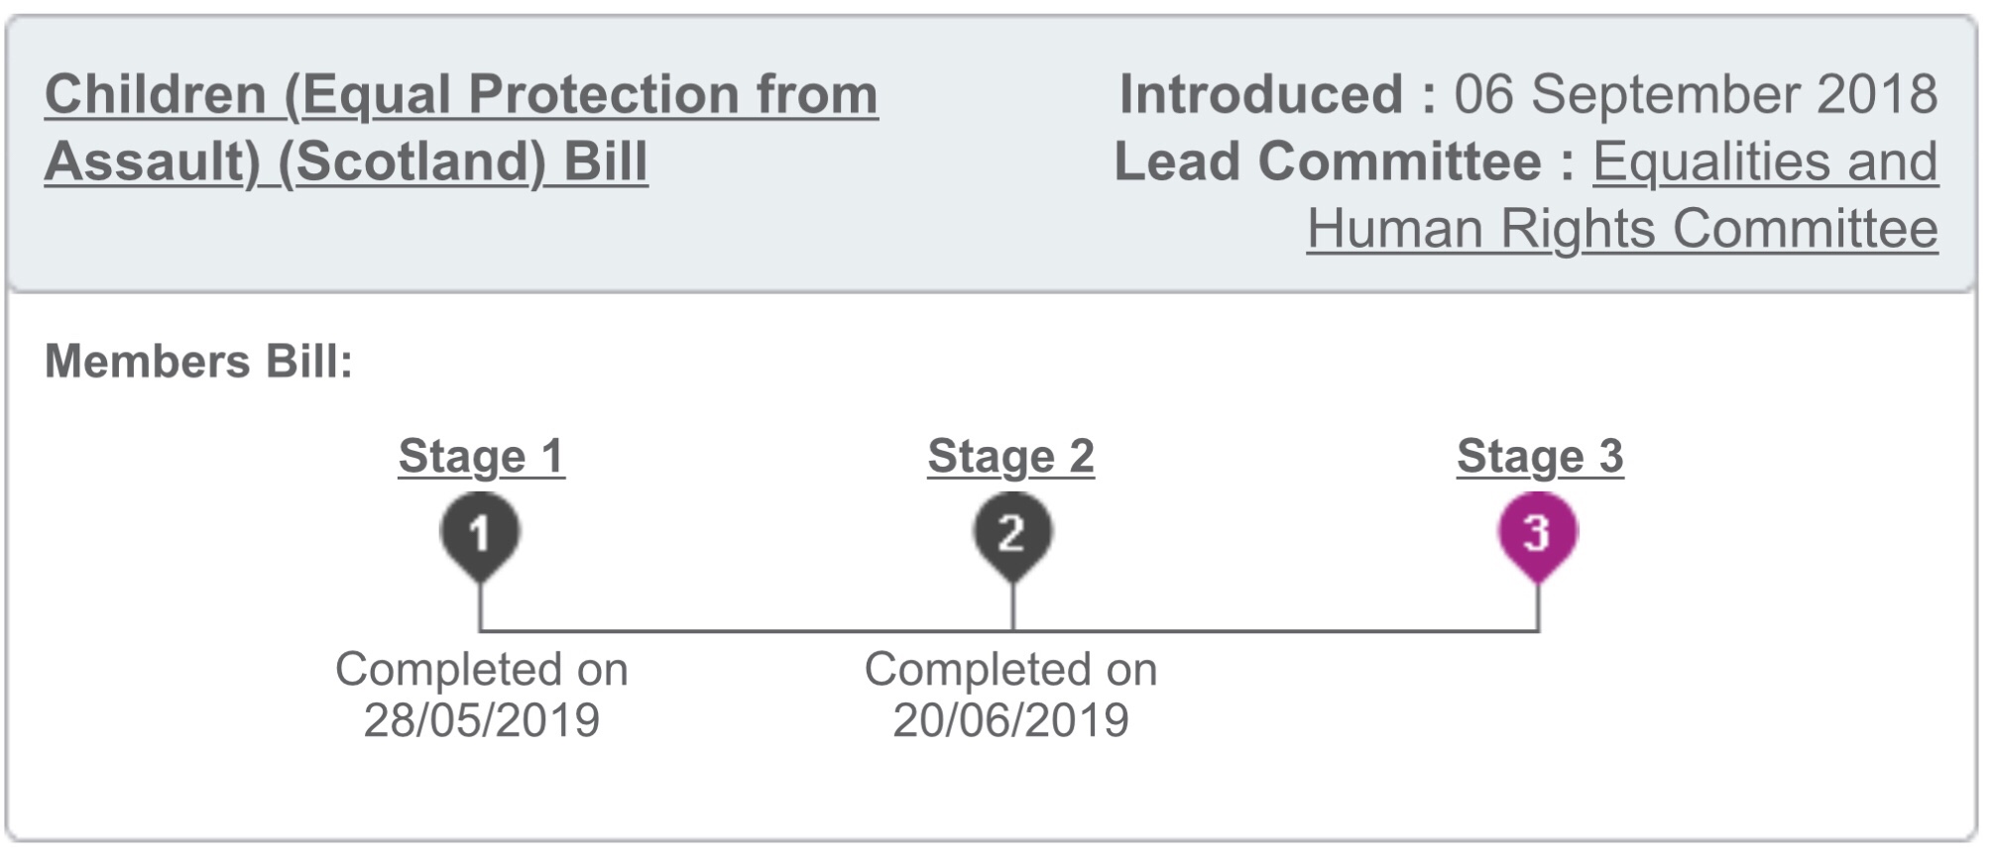1998x862 pixels.
Task: Click the Stage 1 heading link
Action: 481,457
